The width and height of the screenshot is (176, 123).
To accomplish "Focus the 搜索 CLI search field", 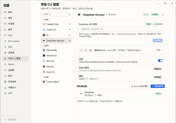I will [x=54, y=14].
